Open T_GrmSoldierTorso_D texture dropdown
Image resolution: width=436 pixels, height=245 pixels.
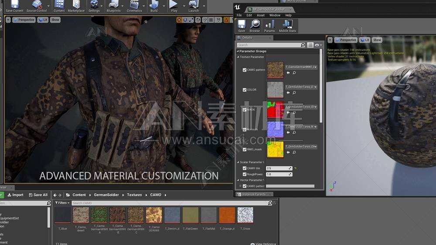(301, 87)
